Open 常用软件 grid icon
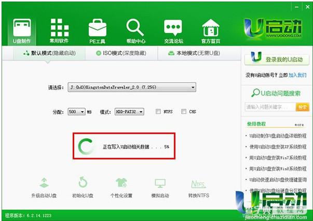Image resolution: width=313 pixels, height=221 pixels. tap(60, 27)
